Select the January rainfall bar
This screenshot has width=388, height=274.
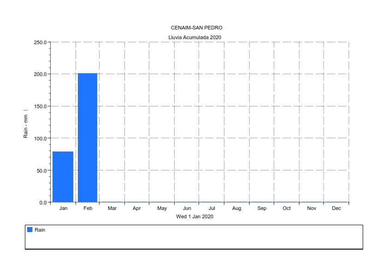[x=63, y=177]
